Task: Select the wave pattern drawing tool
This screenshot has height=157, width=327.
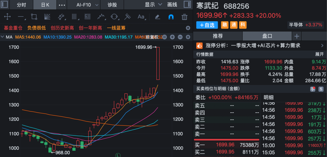Action: point(101,17)
